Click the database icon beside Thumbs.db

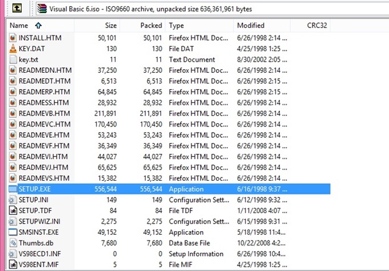[12, 243]
